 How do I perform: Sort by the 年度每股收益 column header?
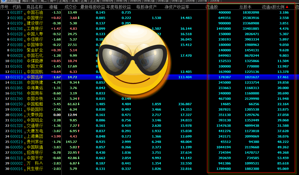pyautogui.click(x=119, y=7)
